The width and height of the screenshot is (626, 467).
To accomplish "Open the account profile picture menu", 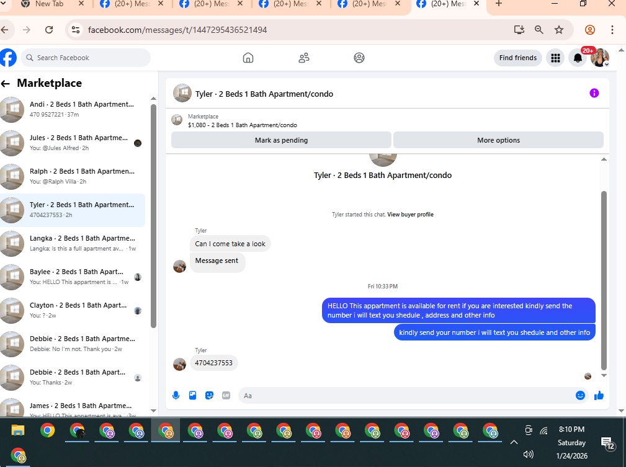I will pos(600,58).
